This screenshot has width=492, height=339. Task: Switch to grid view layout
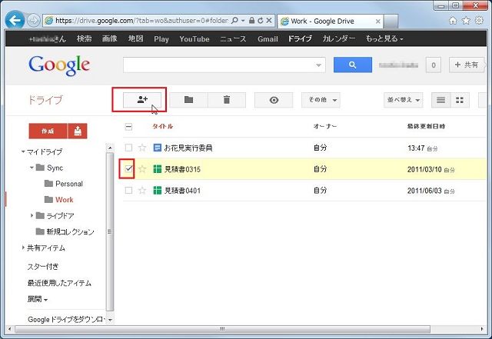pos(460,100)
